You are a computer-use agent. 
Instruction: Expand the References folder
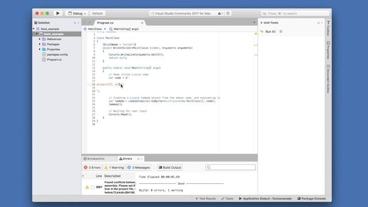click(40, 39)
